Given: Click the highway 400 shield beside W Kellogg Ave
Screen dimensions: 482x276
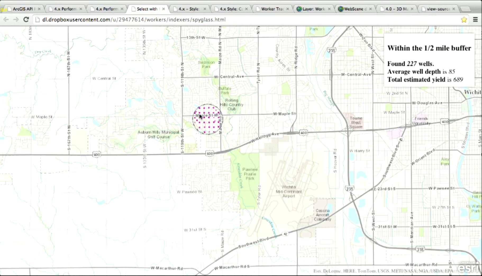Looking at the screenshot, I should point(303,133).
